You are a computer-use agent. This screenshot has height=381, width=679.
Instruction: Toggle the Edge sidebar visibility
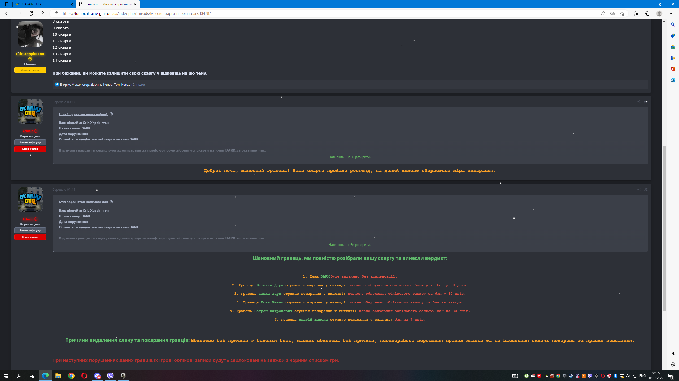[673, 353]
